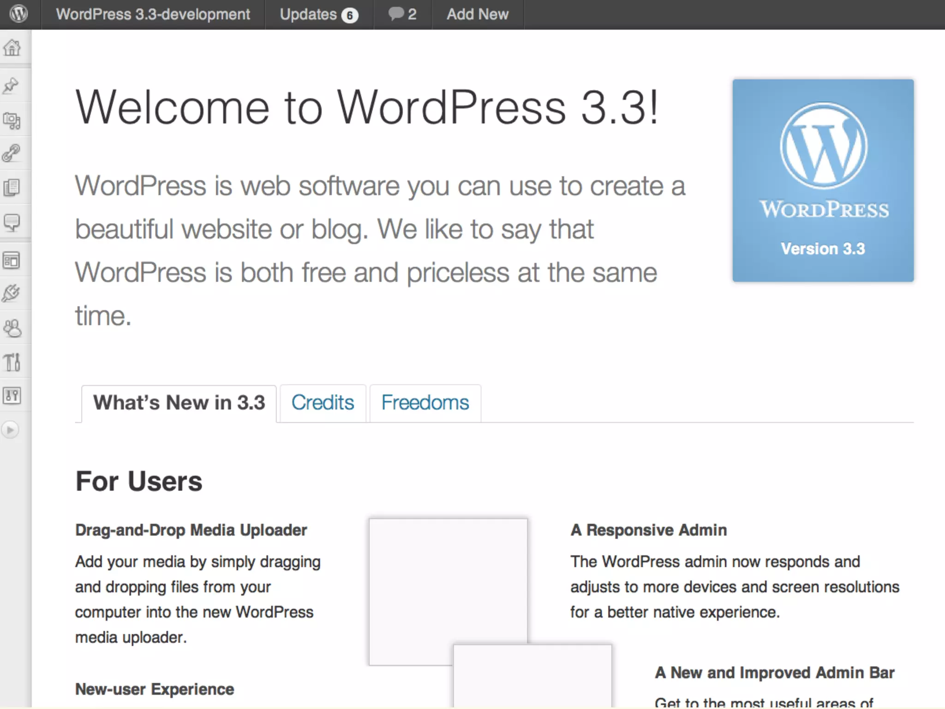Screen dimensions: 945x709
Task: View the 2 pending comments
Action: click(402, 14)
